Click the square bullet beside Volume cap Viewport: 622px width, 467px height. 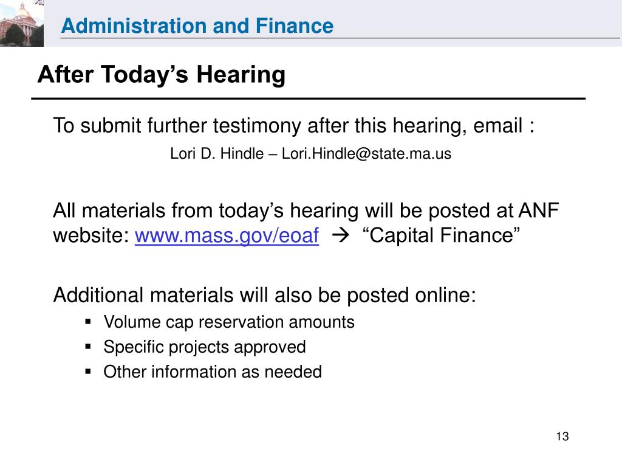tap(88, 322)
